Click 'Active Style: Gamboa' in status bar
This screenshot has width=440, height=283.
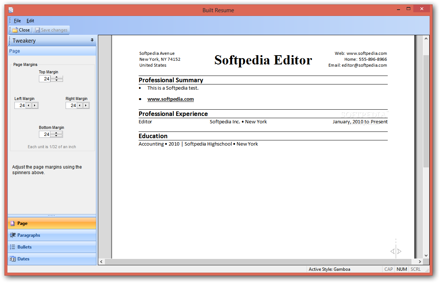[x=330, y=269]
